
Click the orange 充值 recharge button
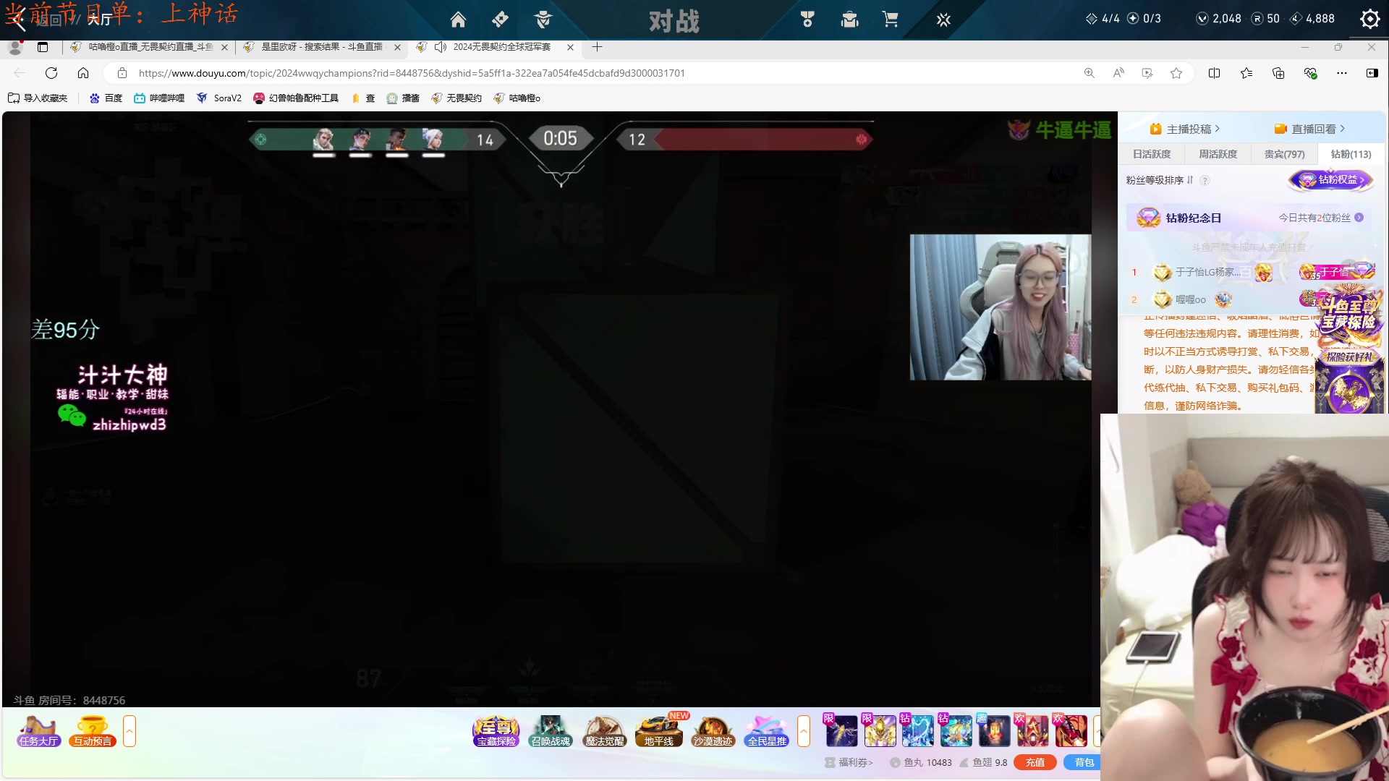click(x=1035, y=762)
